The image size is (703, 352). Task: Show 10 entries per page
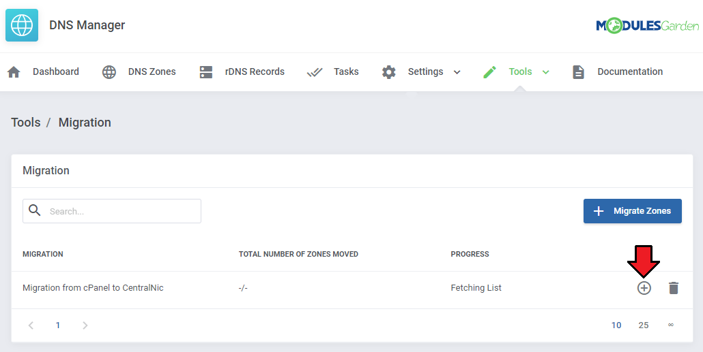[x=616, y=325]
